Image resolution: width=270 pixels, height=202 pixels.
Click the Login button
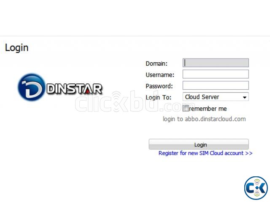[199, 144]
